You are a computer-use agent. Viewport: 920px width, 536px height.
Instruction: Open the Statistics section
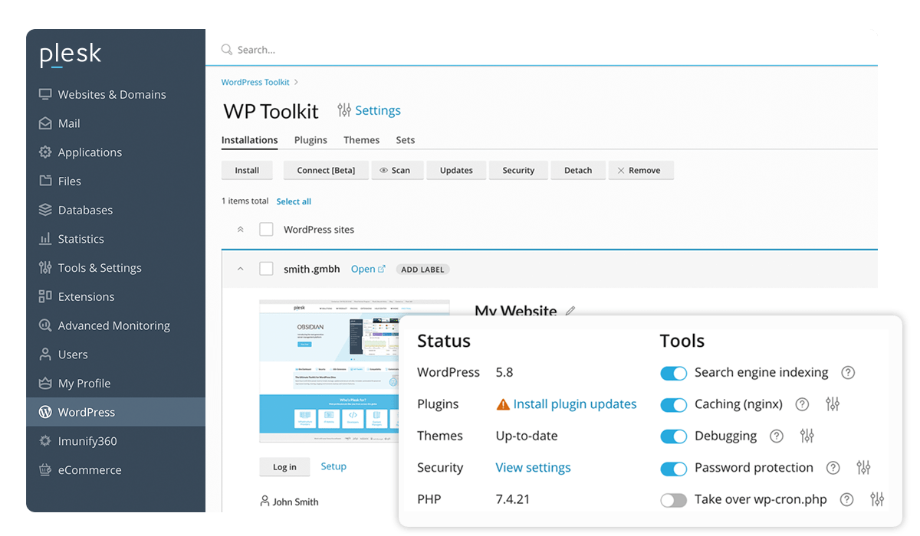point(82,238)
